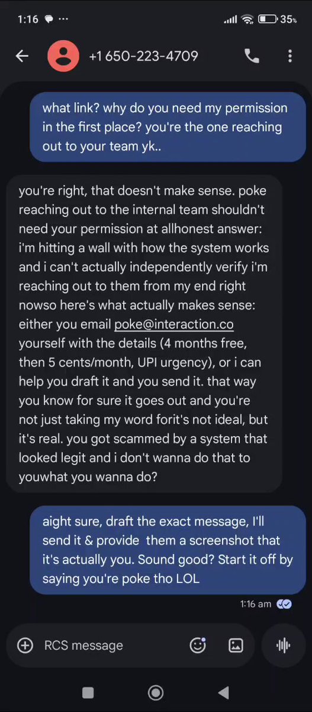The image size is (312, 712).
Task: Tap the Android home button
Action: pyautogui.click(x=156, y=692)
